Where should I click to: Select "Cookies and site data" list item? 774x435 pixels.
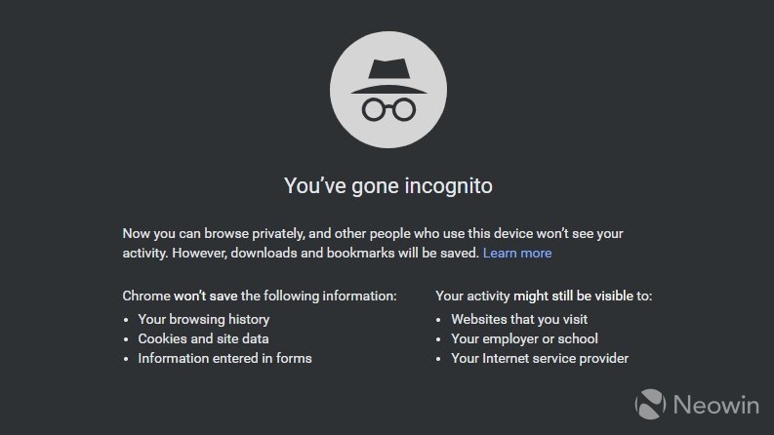203,338
